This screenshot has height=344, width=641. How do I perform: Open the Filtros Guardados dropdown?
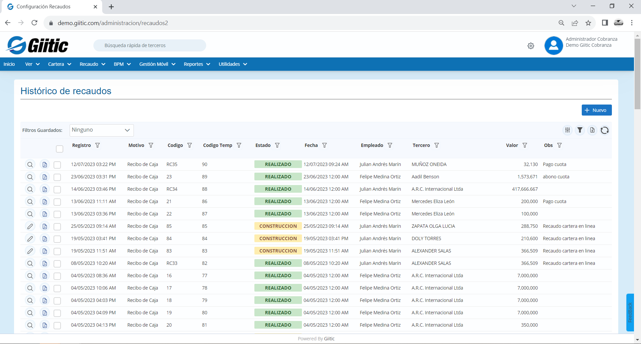coord(101,130)
